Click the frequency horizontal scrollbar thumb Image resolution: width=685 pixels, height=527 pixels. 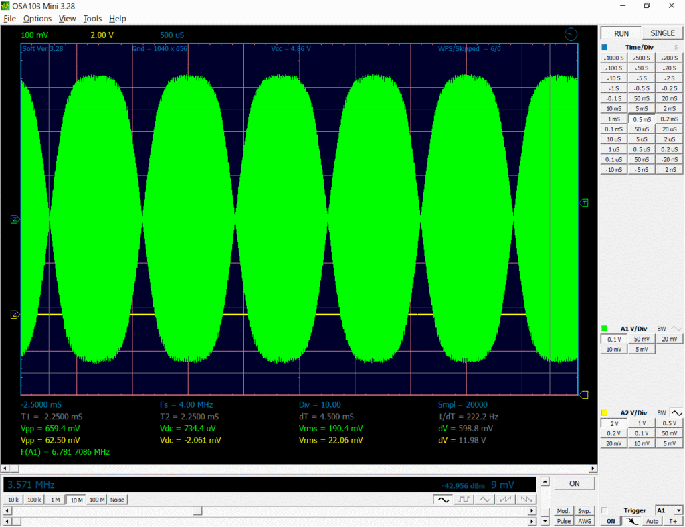click(x=197, y=512)
